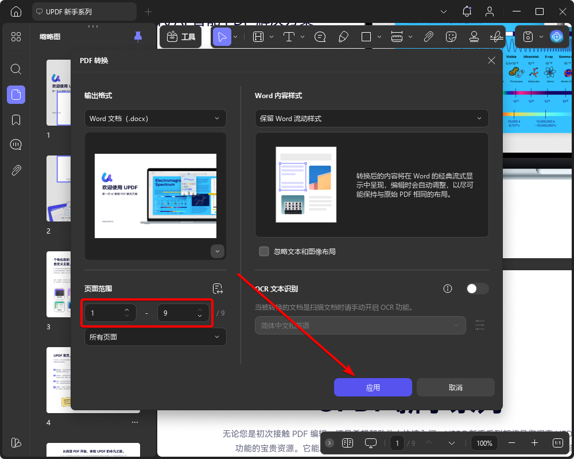
Task: Select page 1 thumbnail
Action: pyautogui.click(x=59, y=92)
